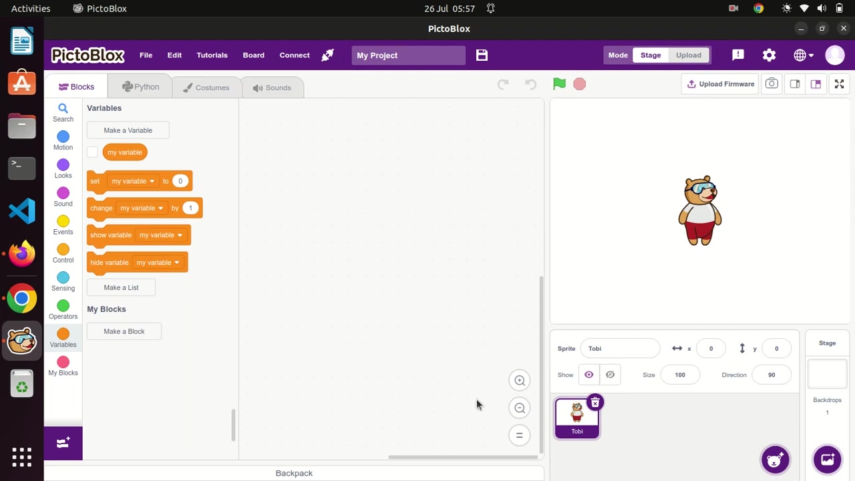Click the save project icon
The width and height of the screenshot is (855, 481).
click(x=482, y=55)
